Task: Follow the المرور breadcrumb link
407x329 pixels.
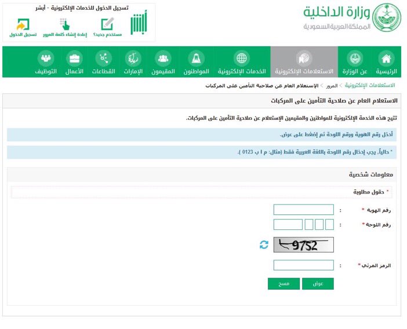Action: (332, 86)
